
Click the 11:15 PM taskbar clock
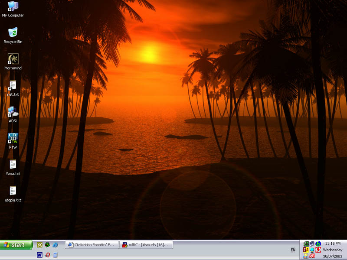[333, 244]
